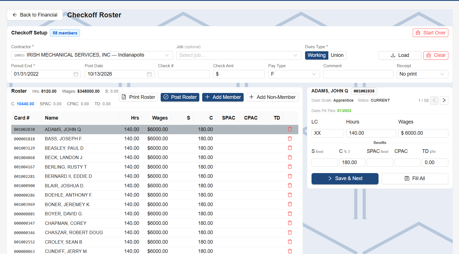459x254 pixels.
Task: Click Post Roster button
Action: [x=180, y=97]
